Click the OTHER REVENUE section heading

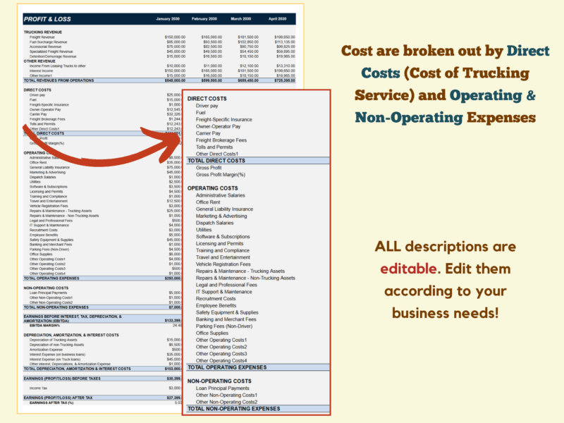(39, 61)
